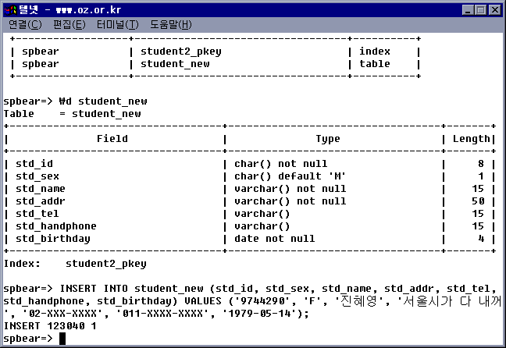Image resolution: width=506 pixels, height=348 pixels.
Task: Click the Index student2_pkey line
Action: pos(75,264)
